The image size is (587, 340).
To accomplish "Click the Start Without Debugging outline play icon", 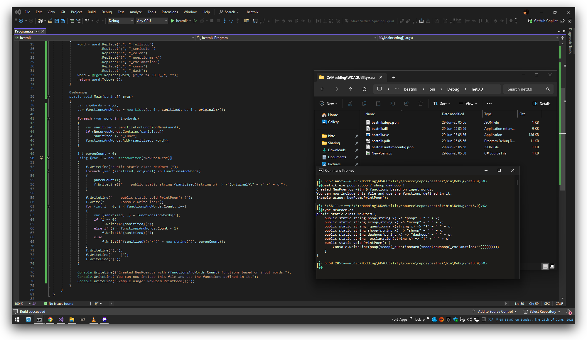I will (195, 21).
